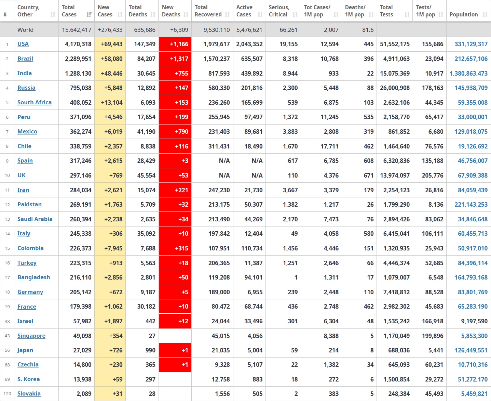Sort by Active Cases arrow icon
Image resolution: width=491 pixels, height=401 pixels.
260,15
